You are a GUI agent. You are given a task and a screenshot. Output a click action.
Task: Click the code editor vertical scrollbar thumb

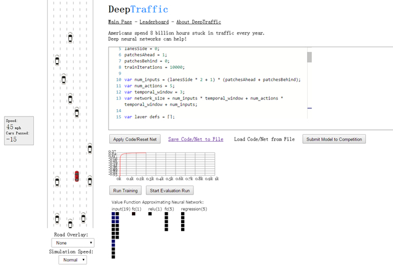click(309, 57)
